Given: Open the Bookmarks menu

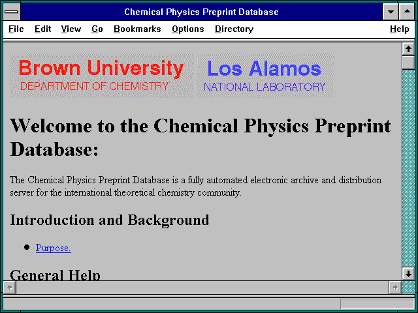Looking at the screenshot, I should pyautogui.click(x=137, y=29).
